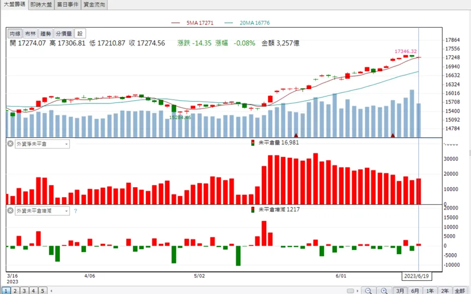Click the question mark help icon
Screen dimensions: 471x294
point(75,211)
